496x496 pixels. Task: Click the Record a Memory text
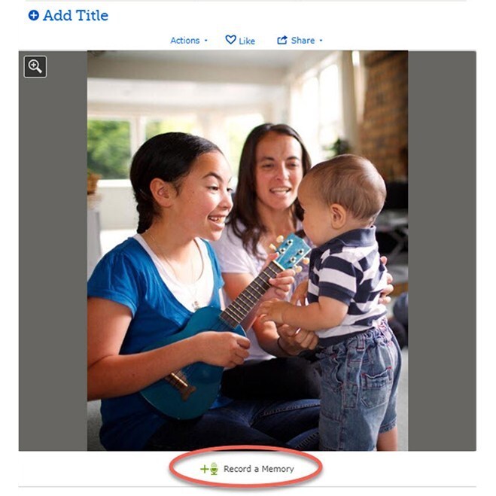tap(259, 469)
